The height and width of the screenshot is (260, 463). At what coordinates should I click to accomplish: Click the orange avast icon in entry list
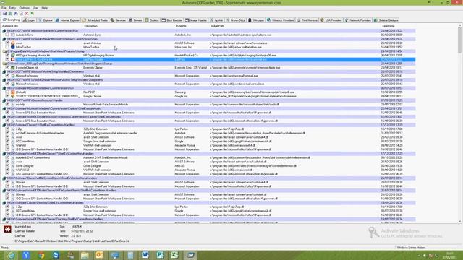[13, 43]
